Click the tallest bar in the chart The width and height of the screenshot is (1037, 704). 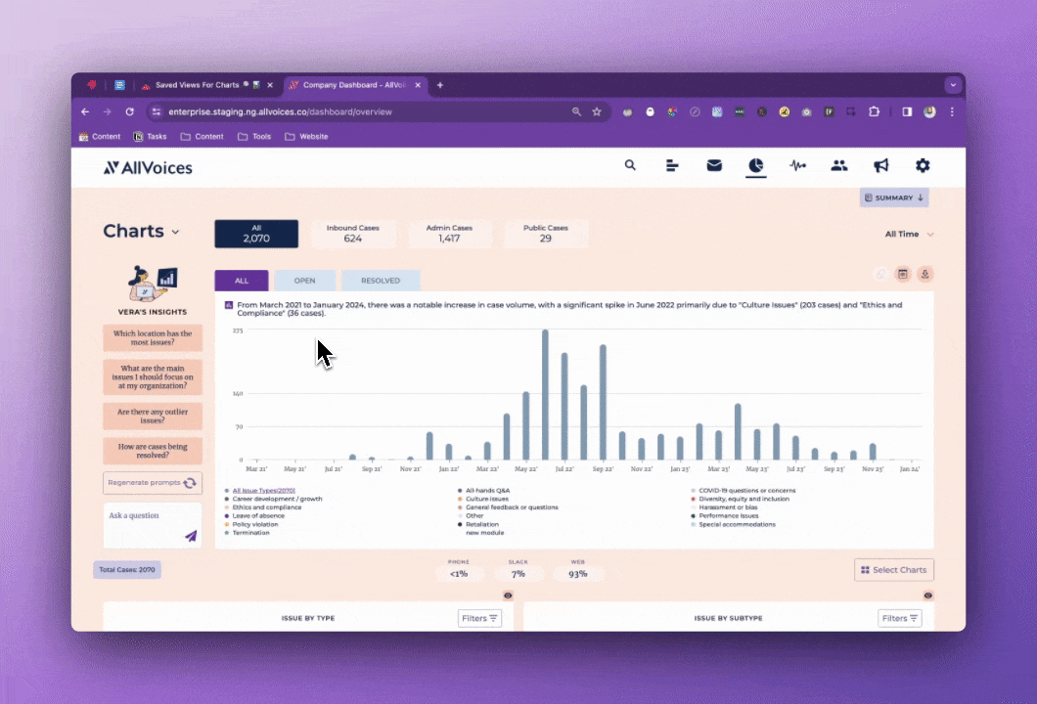tap(545, 395)
